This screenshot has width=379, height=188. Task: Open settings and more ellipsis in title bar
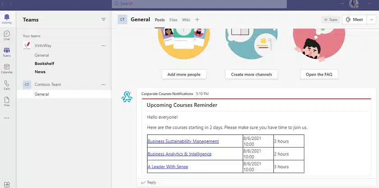pyautogui.click(x=342, y=4)
